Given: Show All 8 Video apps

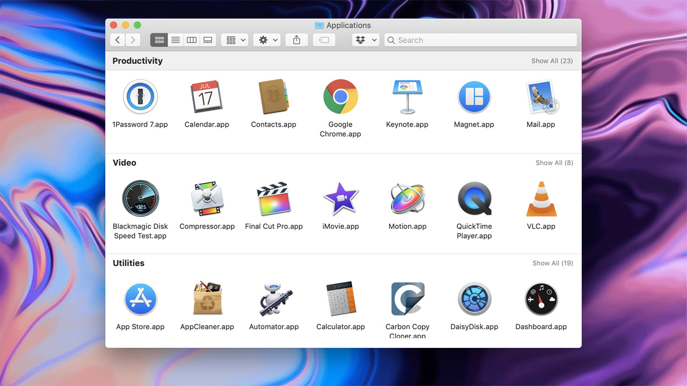Looking at the screenshot, I should 554,163.
